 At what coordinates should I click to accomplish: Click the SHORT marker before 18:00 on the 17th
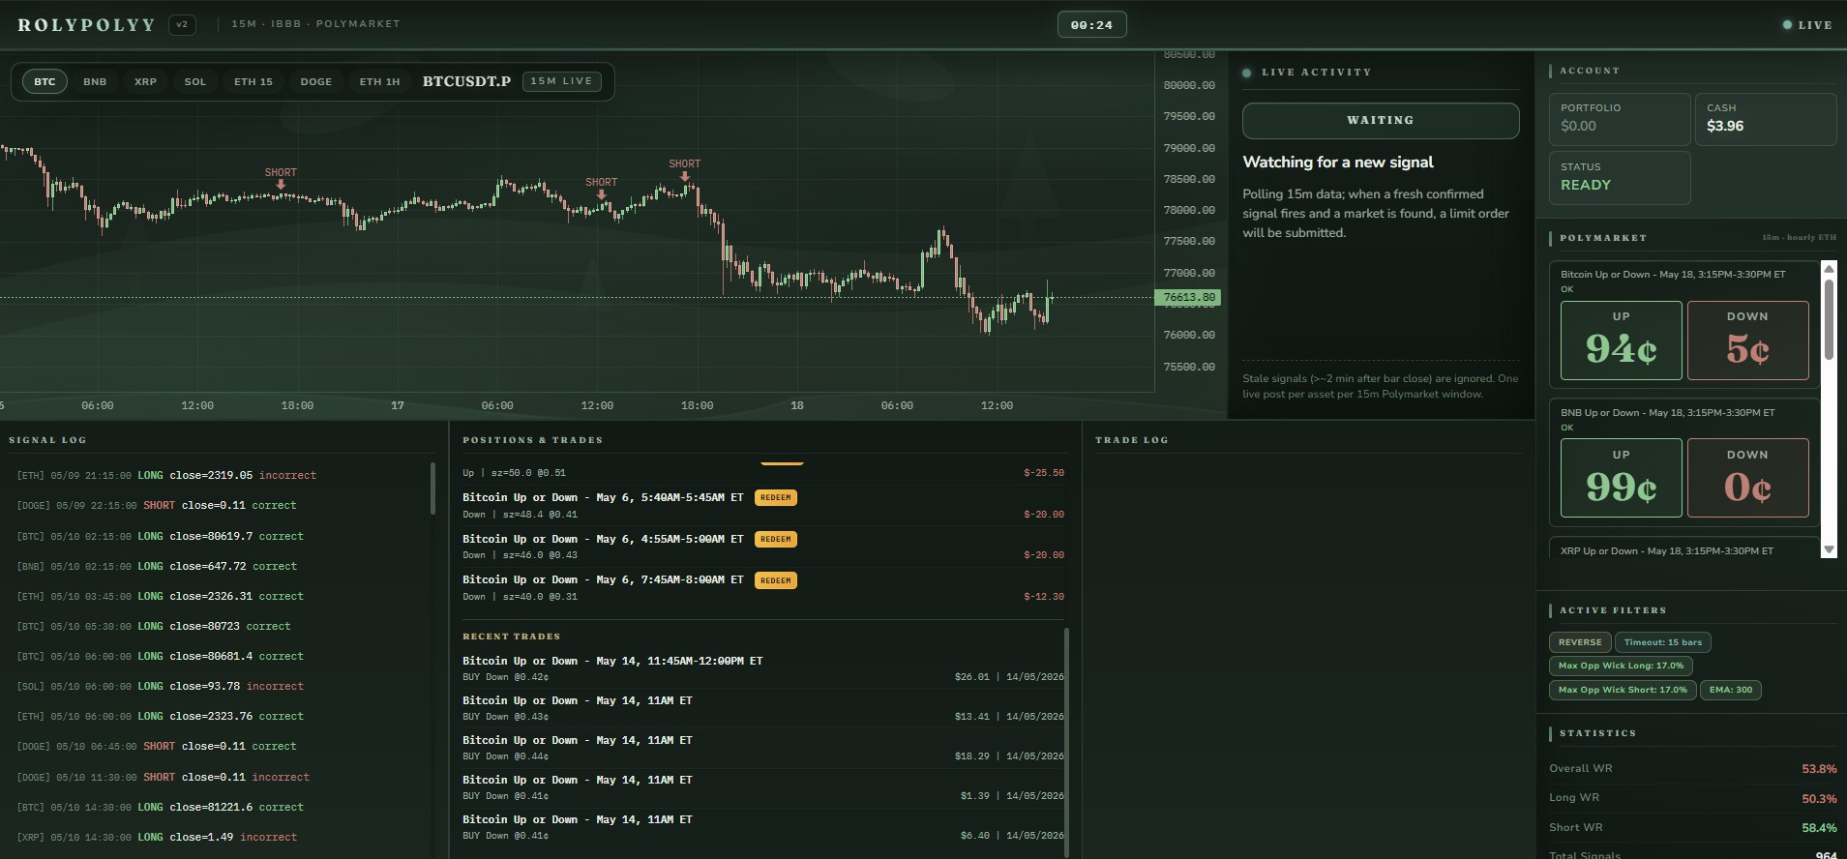(x=684, y=169)
